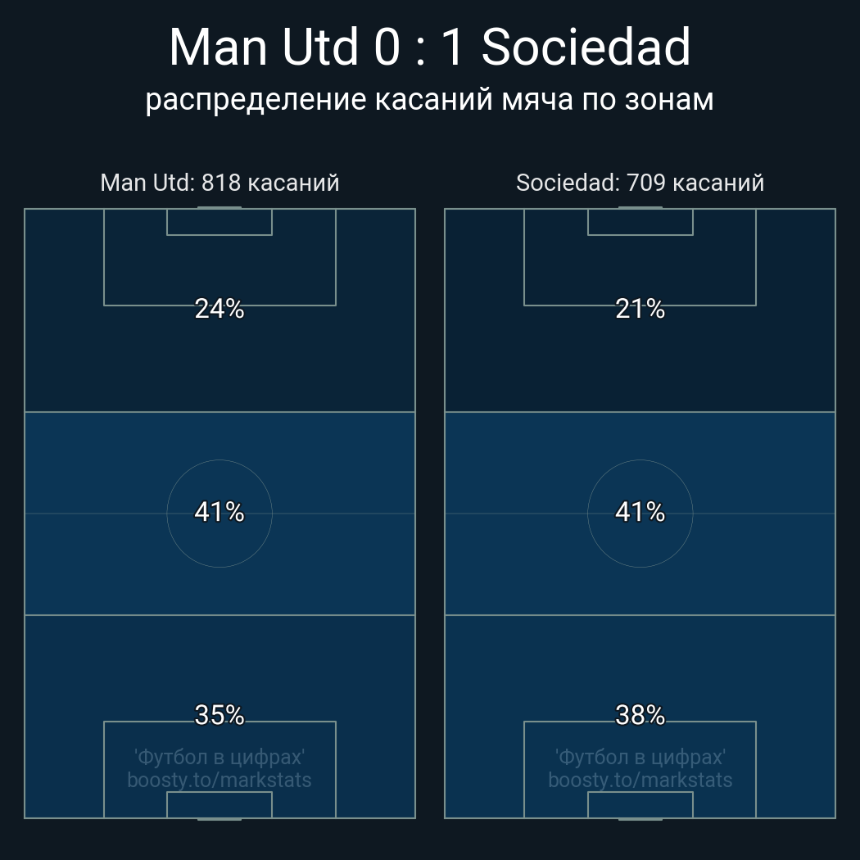Click the 41% in Sociedad center circle
The image size is (860, 860).
[640, 512]
